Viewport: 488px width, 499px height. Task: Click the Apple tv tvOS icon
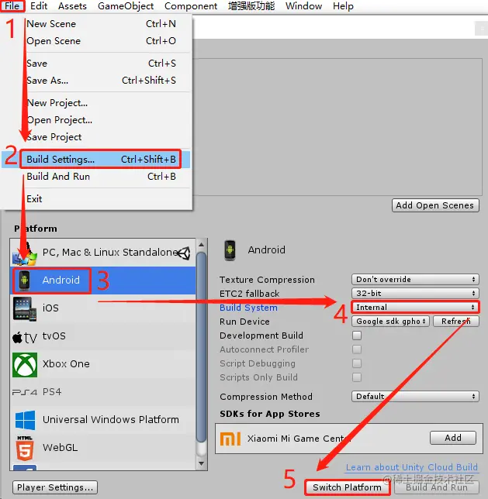coord(25,337)
